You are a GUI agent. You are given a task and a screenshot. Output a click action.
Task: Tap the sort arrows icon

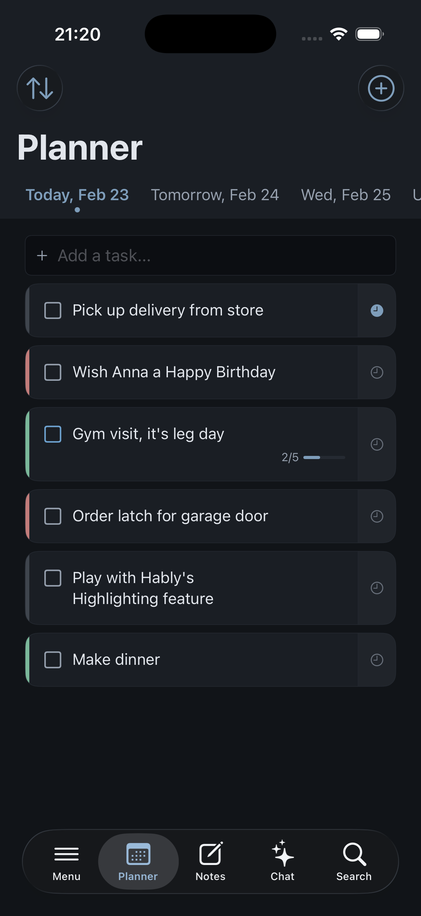pyautogui.click(x=40, y=88)
